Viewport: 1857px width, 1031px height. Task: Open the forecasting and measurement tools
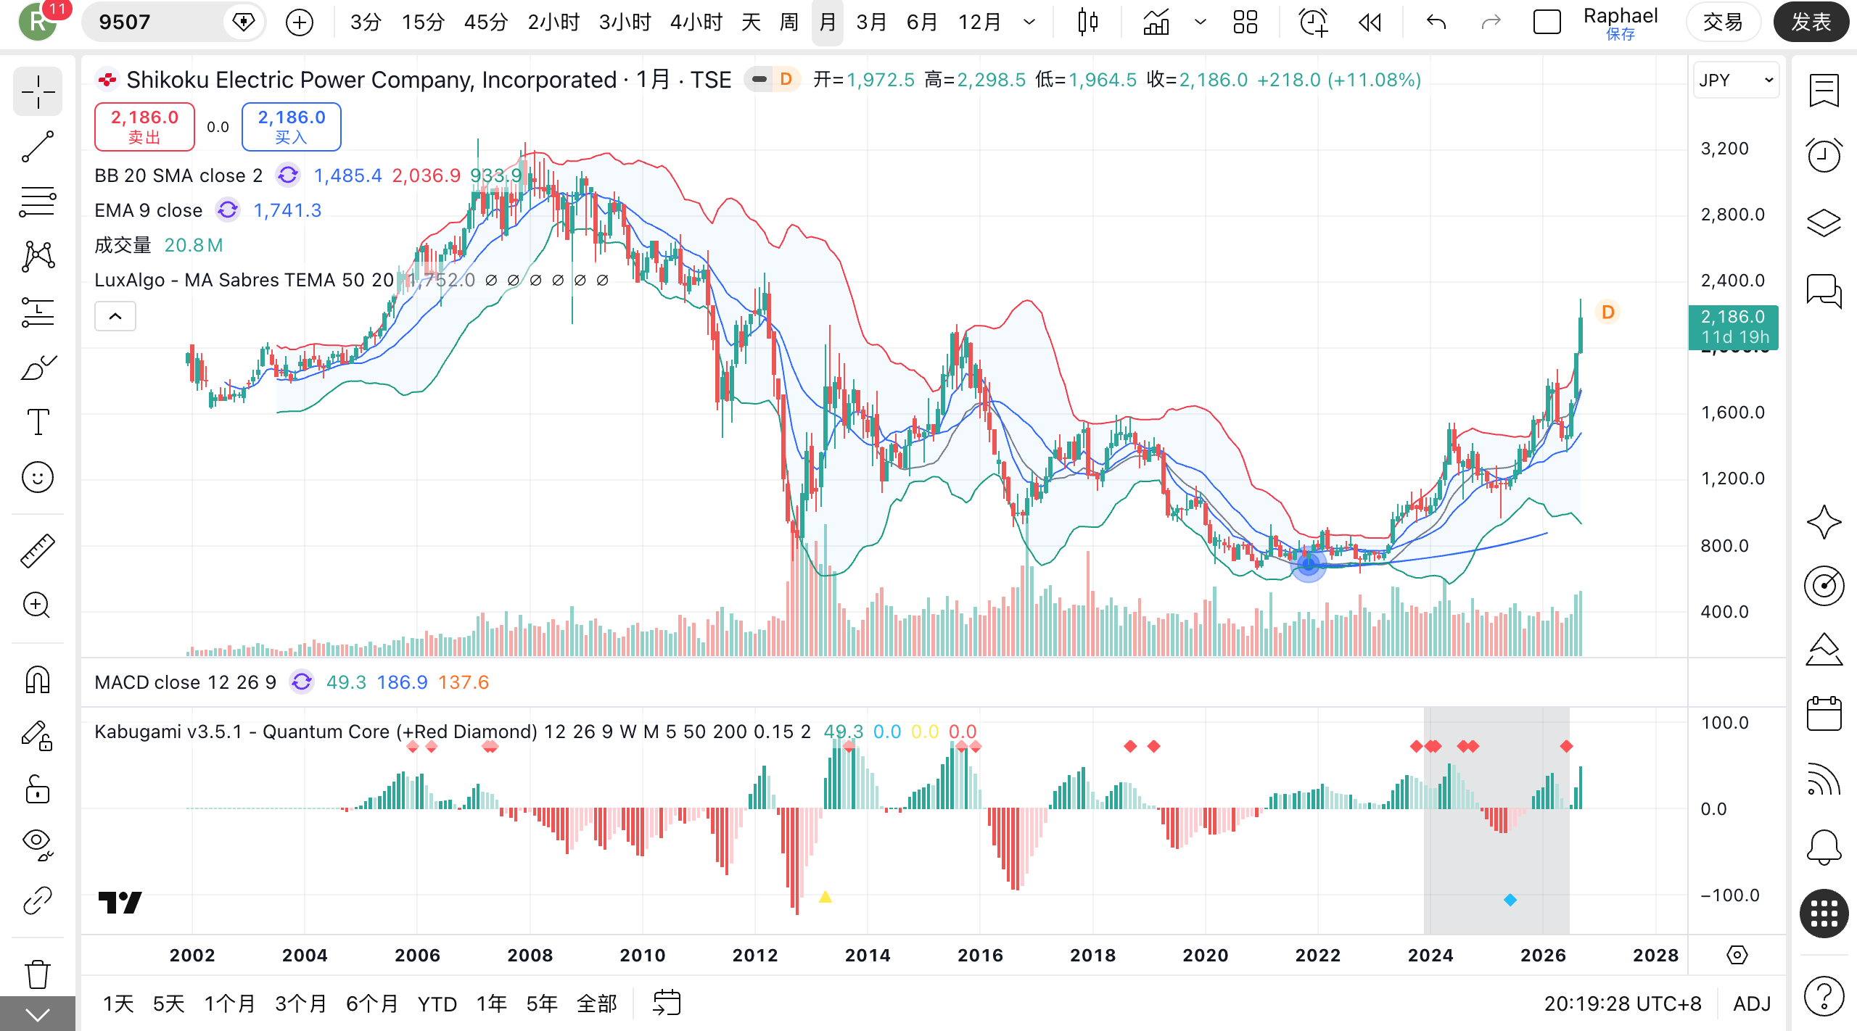38,312
